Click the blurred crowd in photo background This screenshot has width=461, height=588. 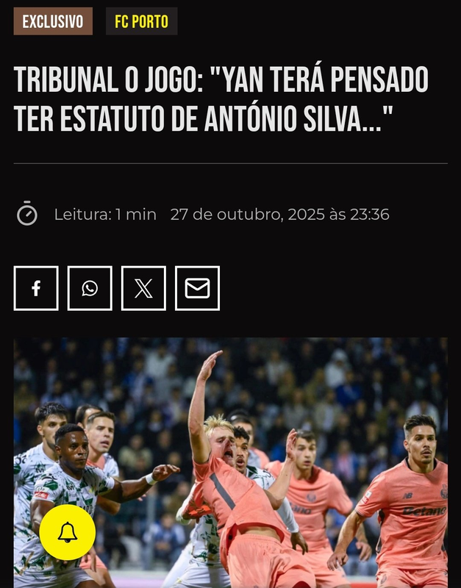pos(300,375)
